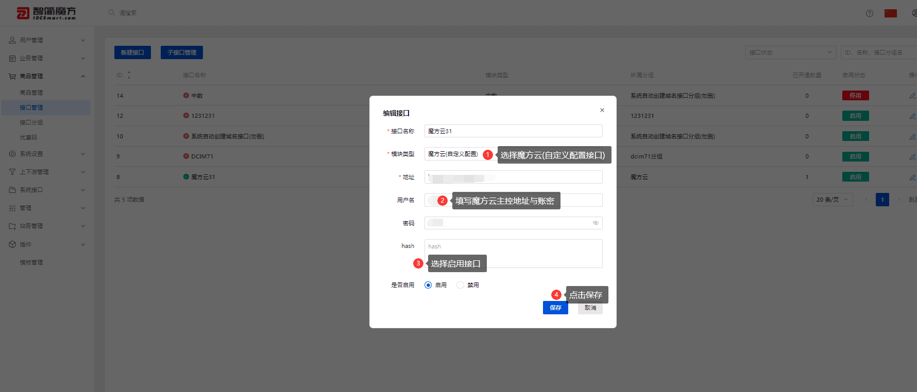
Task: Click the 系统设置 hexagon settings icon
Action: 12,154
